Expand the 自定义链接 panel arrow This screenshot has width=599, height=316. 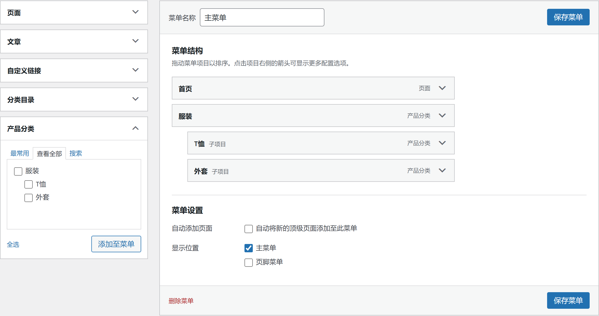click(x=135, y=70)
